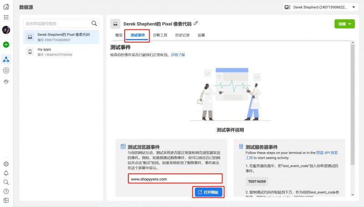Click the 测试浏览器事件 heading
Screen dimensions: 364x207
point(143,147)
